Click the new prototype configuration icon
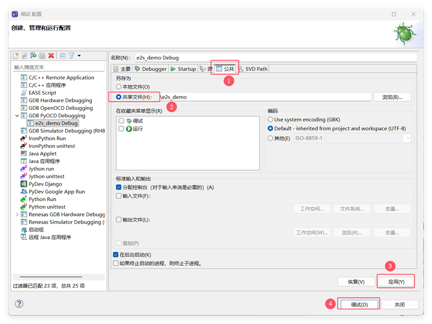Screen dimensions: 432x324 point(25,56)
